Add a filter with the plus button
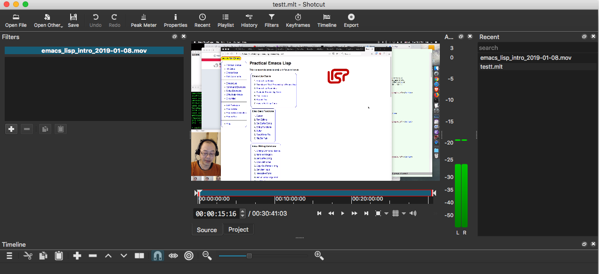The width and height of the screenshot is (599, 274). [11, 129]
